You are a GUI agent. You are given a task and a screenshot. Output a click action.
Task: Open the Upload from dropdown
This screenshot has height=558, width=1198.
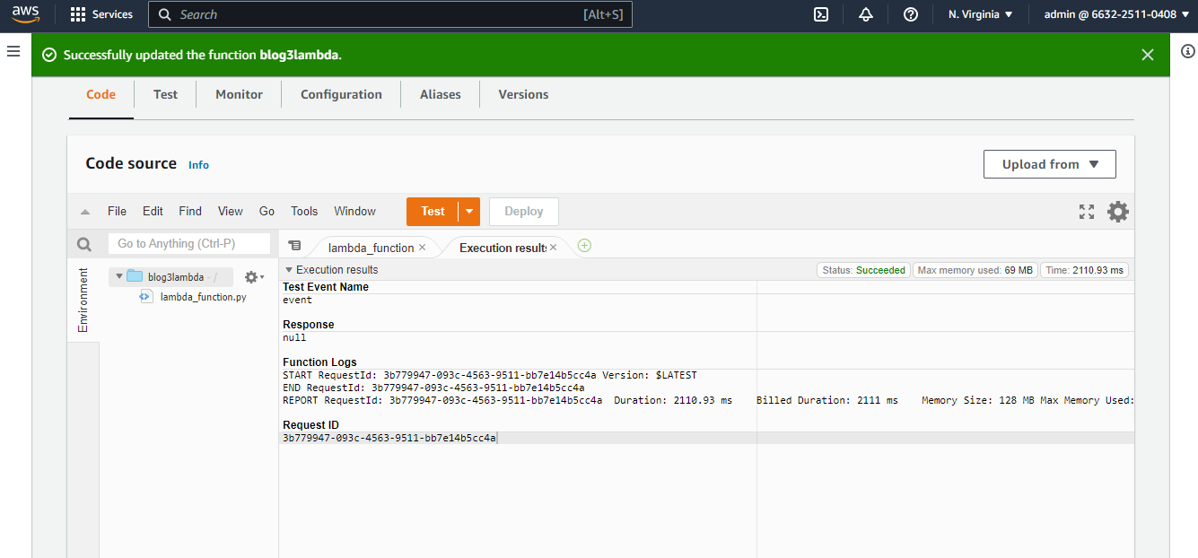tap(1049, 164)
